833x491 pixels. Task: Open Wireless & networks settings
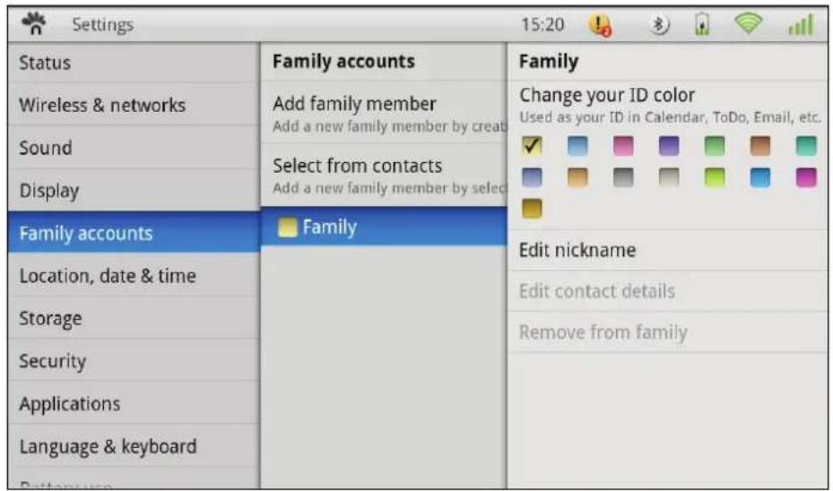coord(134,105)
